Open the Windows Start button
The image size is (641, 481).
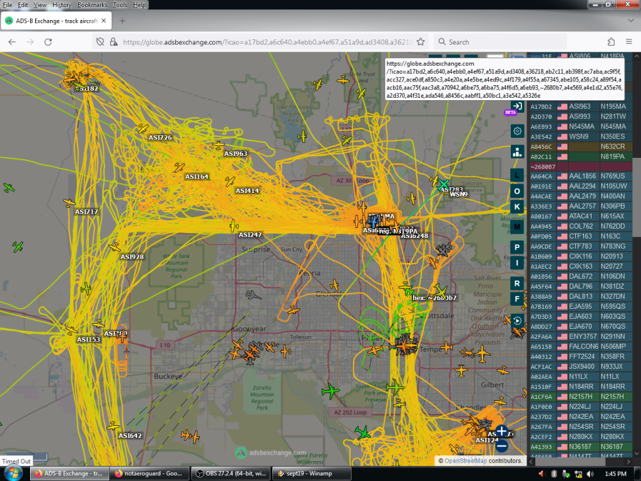[14, 473]
